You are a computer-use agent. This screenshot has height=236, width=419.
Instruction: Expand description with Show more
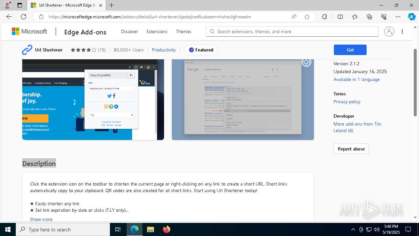click(41, 219)
